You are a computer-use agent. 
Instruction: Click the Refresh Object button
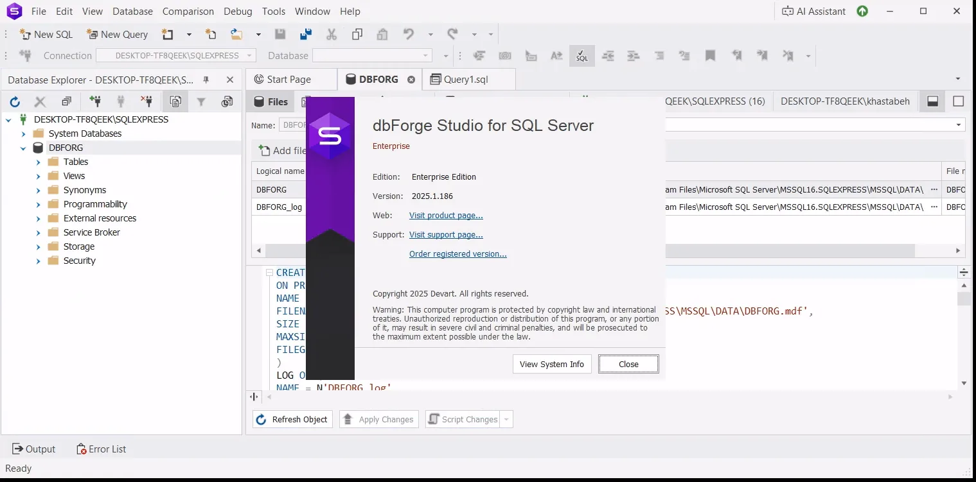click(x=292, y=420)
